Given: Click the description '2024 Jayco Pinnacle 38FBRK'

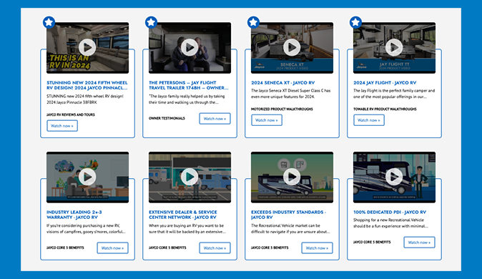Looking at the screenshot, I should click(72, 102).
